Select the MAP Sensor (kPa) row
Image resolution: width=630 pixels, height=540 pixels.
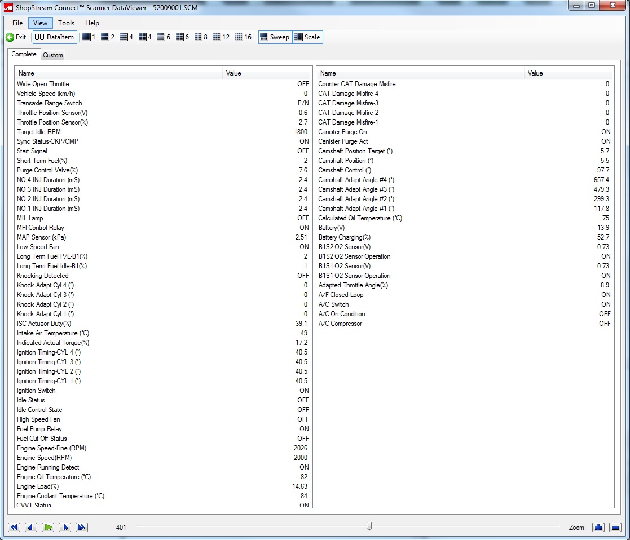coord(163,237)
